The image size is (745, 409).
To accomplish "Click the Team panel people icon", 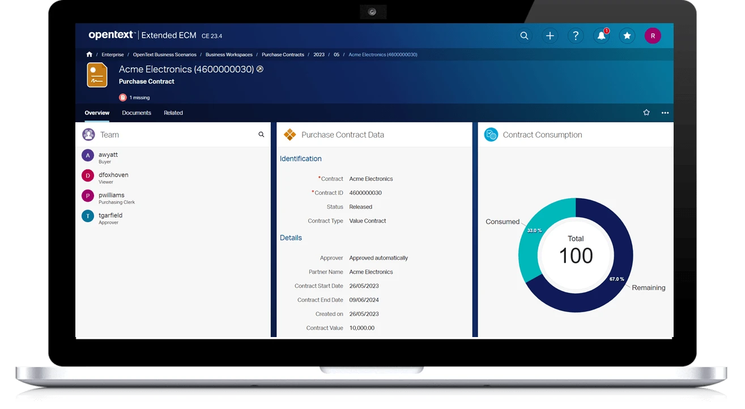I will [88, 135].
